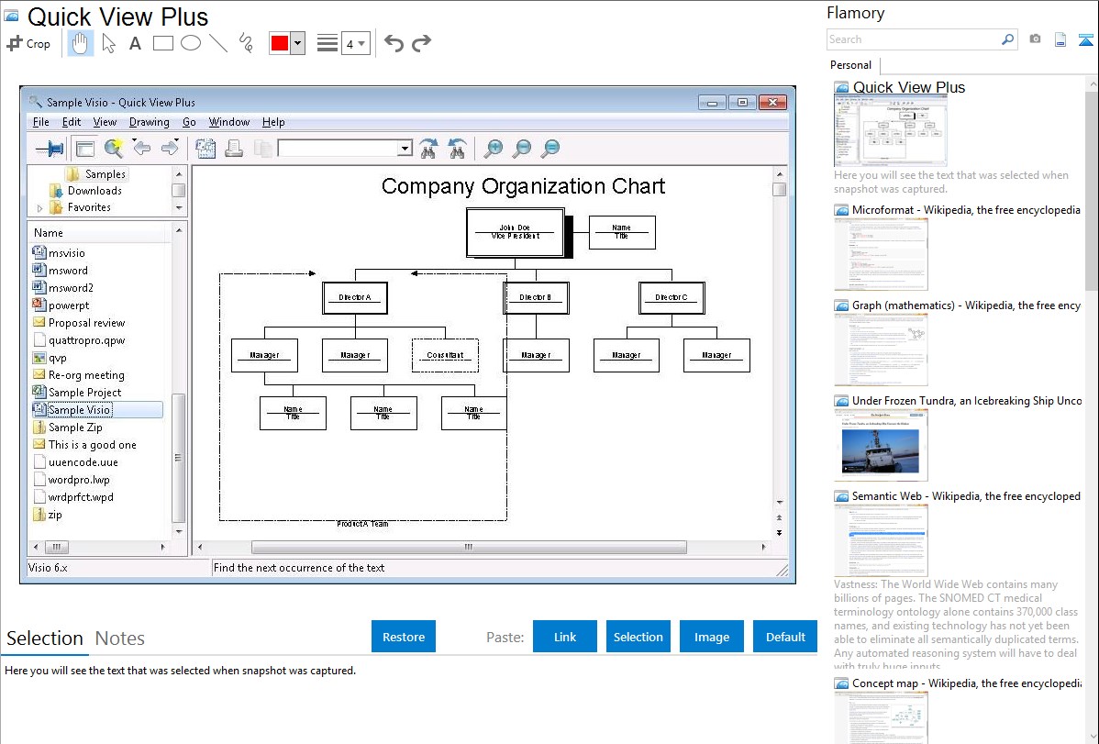Open the View menu

[105, 122]
